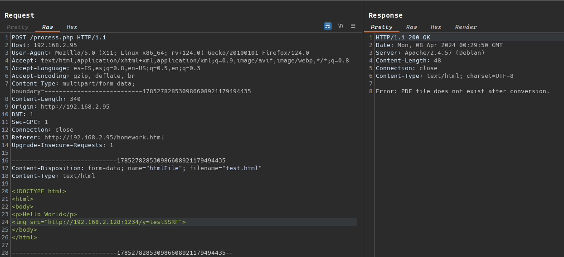This screenshot has height=257, width=564.
Task: Click the 'Content-Type: text/html' multipart line
Action: pyautogui.click(x=53, y=176)
